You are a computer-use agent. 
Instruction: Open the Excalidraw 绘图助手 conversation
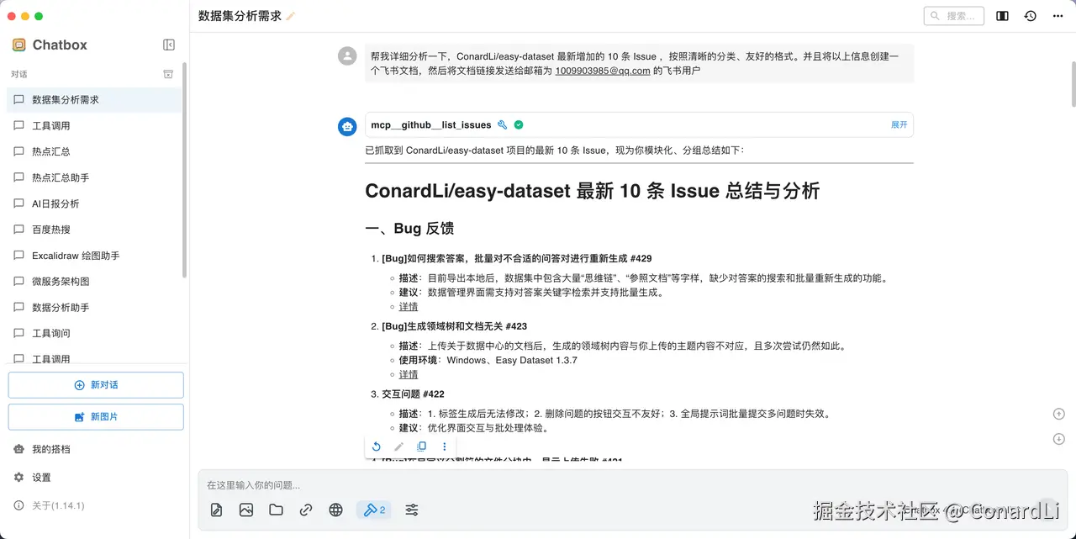94,256
